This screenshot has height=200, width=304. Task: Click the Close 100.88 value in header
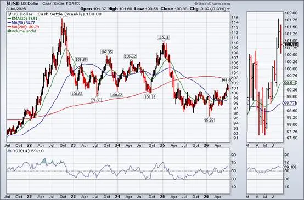[173, 9]
